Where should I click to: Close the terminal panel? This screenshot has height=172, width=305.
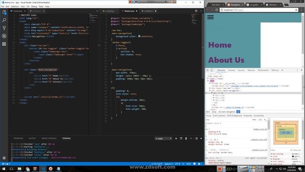(x=201, y=139)
